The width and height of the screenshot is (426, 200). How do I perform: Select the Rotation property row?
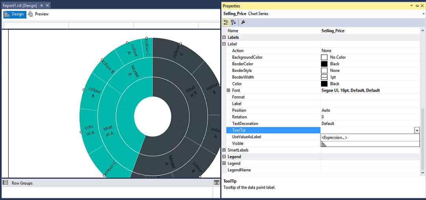point(239,117)
